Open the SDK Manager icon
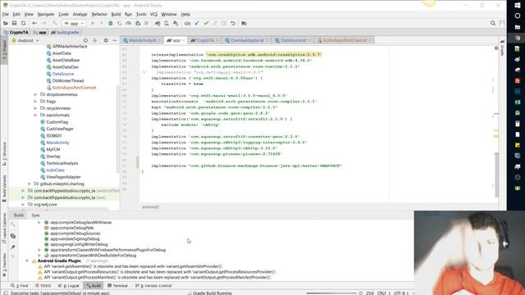This screenshot has height=295, width=525. tap(176, 23)
